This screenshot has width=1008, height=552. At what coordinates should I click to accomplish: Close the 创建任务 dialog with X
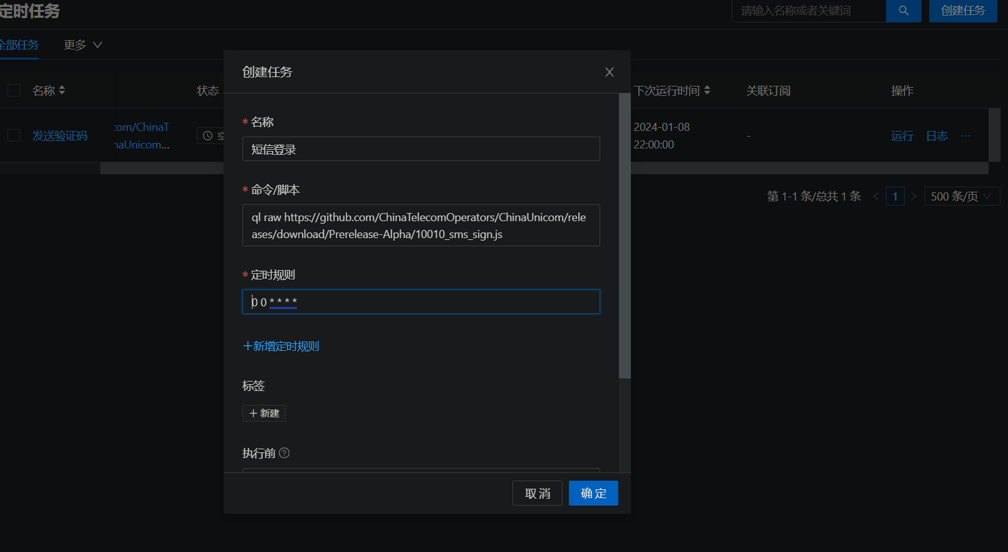click(609, 72)
